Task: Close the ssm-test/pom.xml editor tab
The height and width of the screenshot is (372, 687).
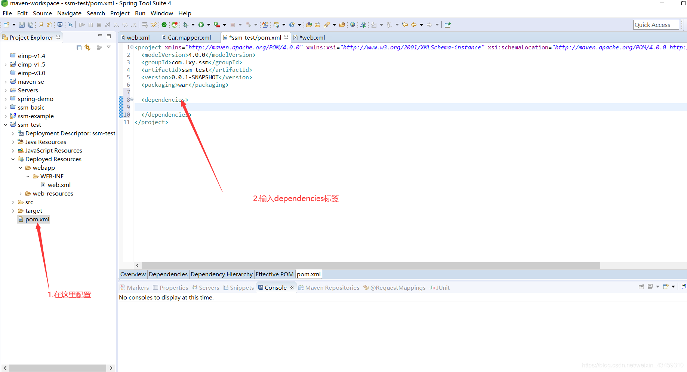Action: click(286, 37)
